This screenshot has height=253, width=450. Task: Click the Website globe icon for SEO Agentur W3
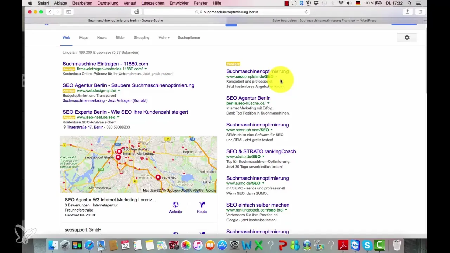coord(175,205)
